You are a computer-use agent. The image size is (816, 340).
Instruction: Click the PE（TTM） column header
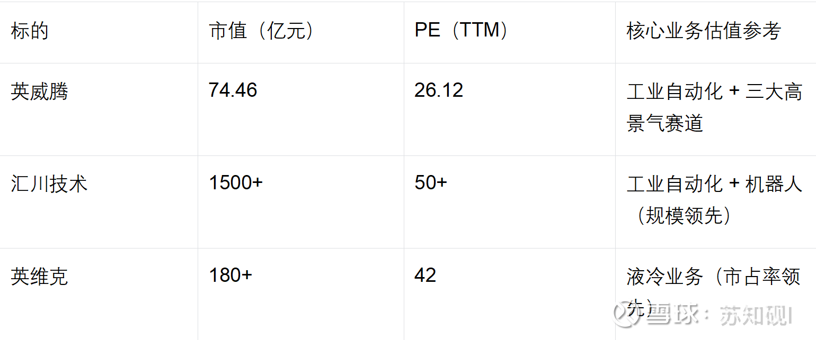click(461, 31)
